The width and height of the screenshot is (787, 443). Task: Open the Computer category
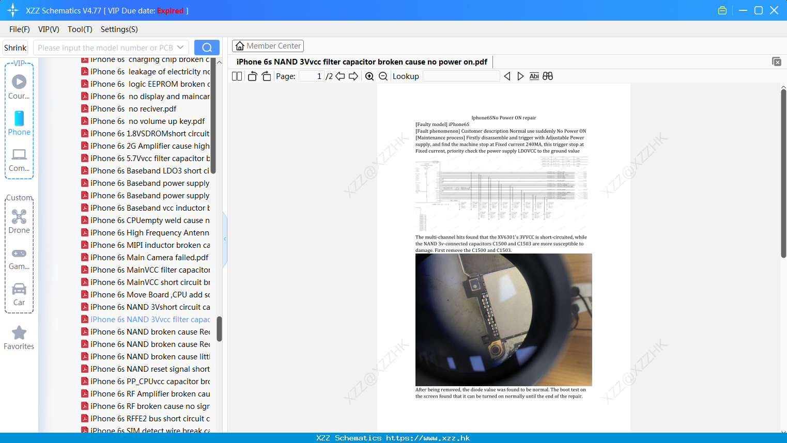click(19, 160)
